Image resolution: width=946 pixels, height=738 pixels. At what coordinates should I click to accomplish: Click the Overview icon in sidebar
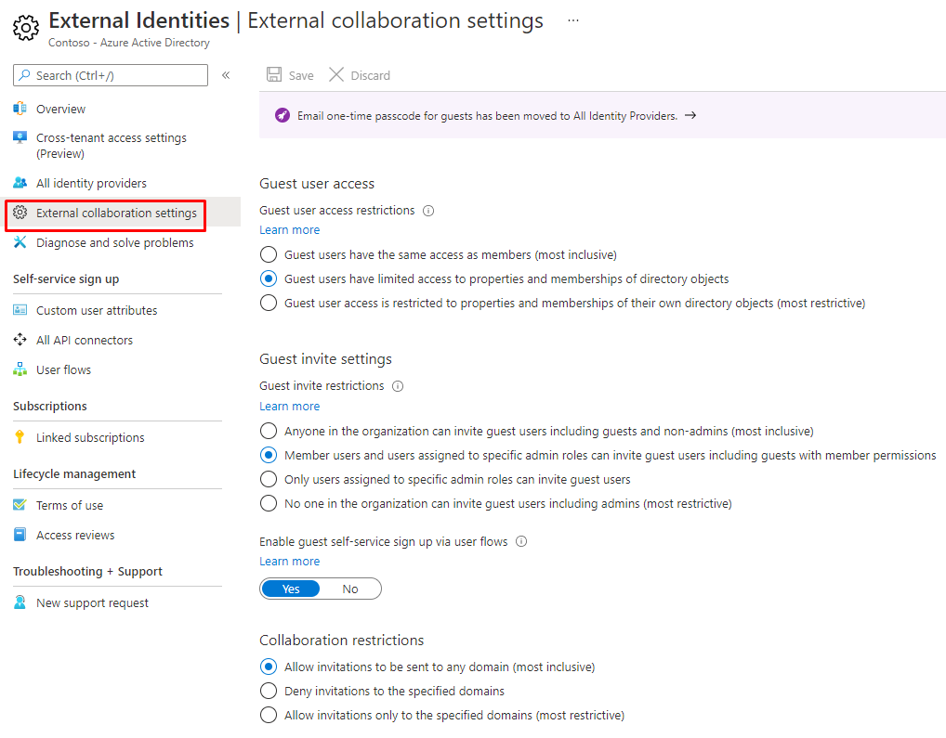[x=20, y=109]
